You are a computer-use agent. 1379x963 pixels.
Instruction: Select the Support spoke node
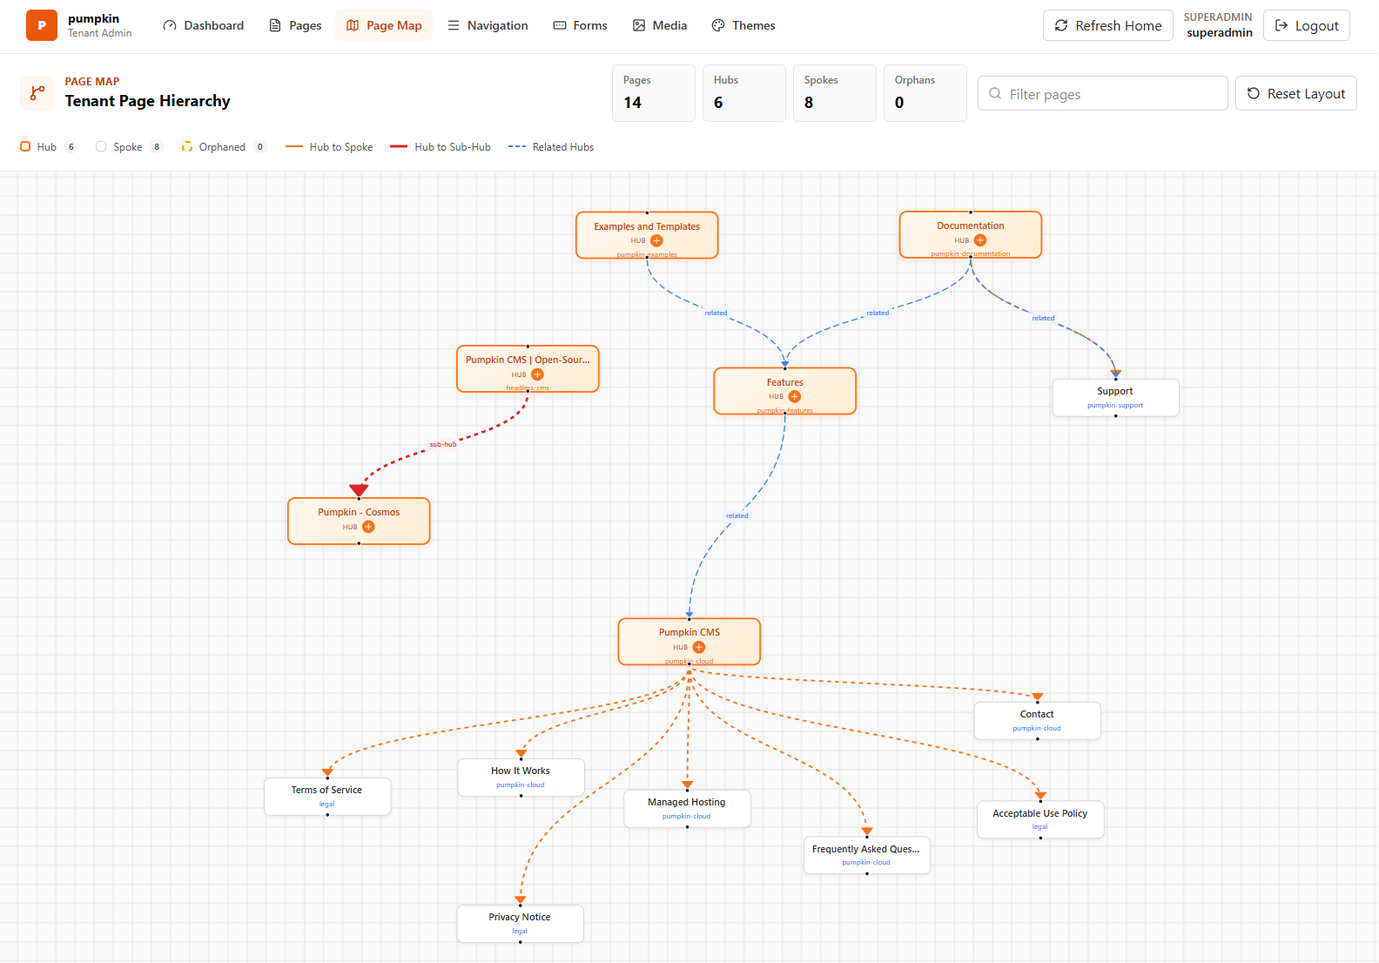[x=1116, y=398]
